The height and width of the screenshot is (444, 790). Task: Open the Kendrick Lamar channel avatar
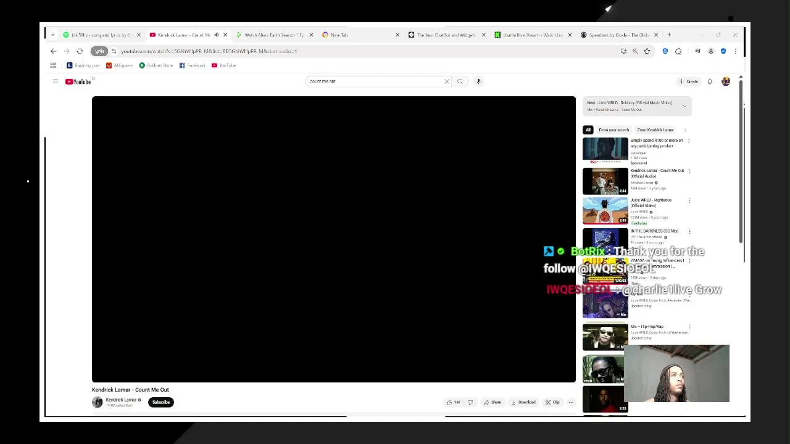[x=98, y=402]
